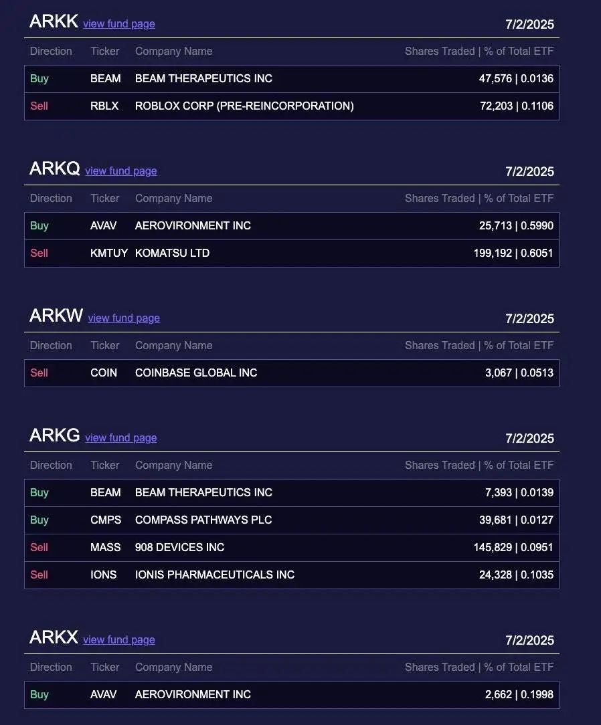Image resolution: width=601 pixels, height=725 pixels.
Task: Click the KOMATSU LTD sell row
Action: (x=292, y=253)
